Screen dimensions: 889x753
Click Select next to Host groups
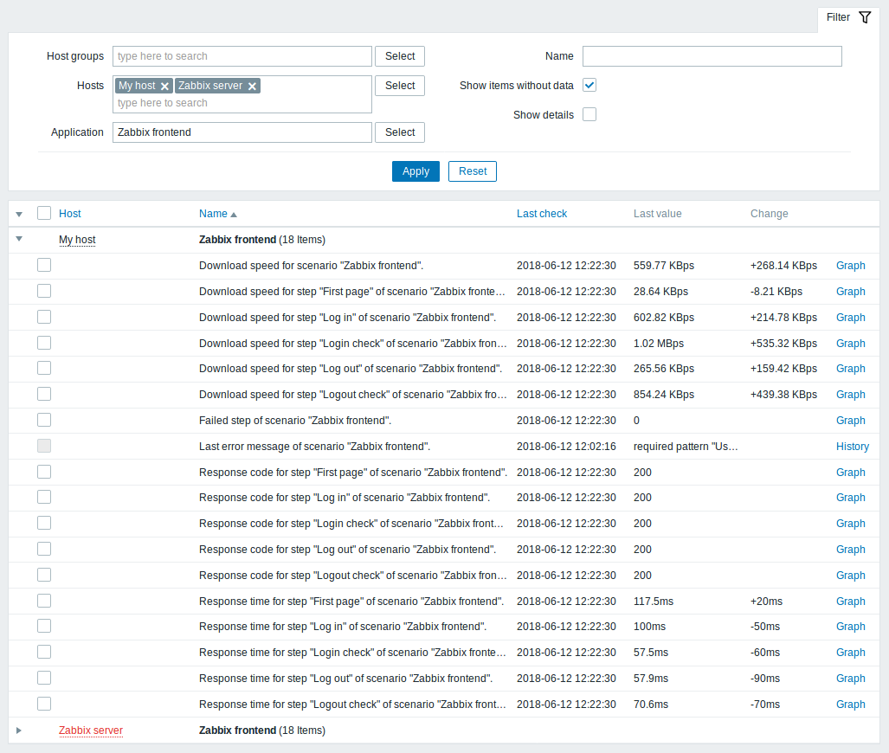pos(399,56)
